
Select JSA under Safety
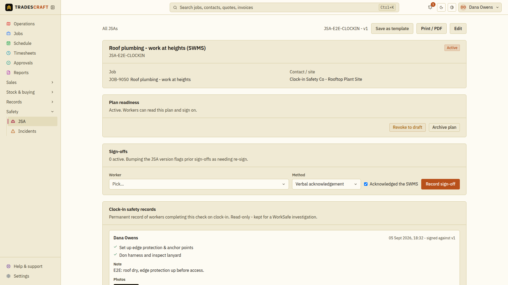(x=32, y=121)
